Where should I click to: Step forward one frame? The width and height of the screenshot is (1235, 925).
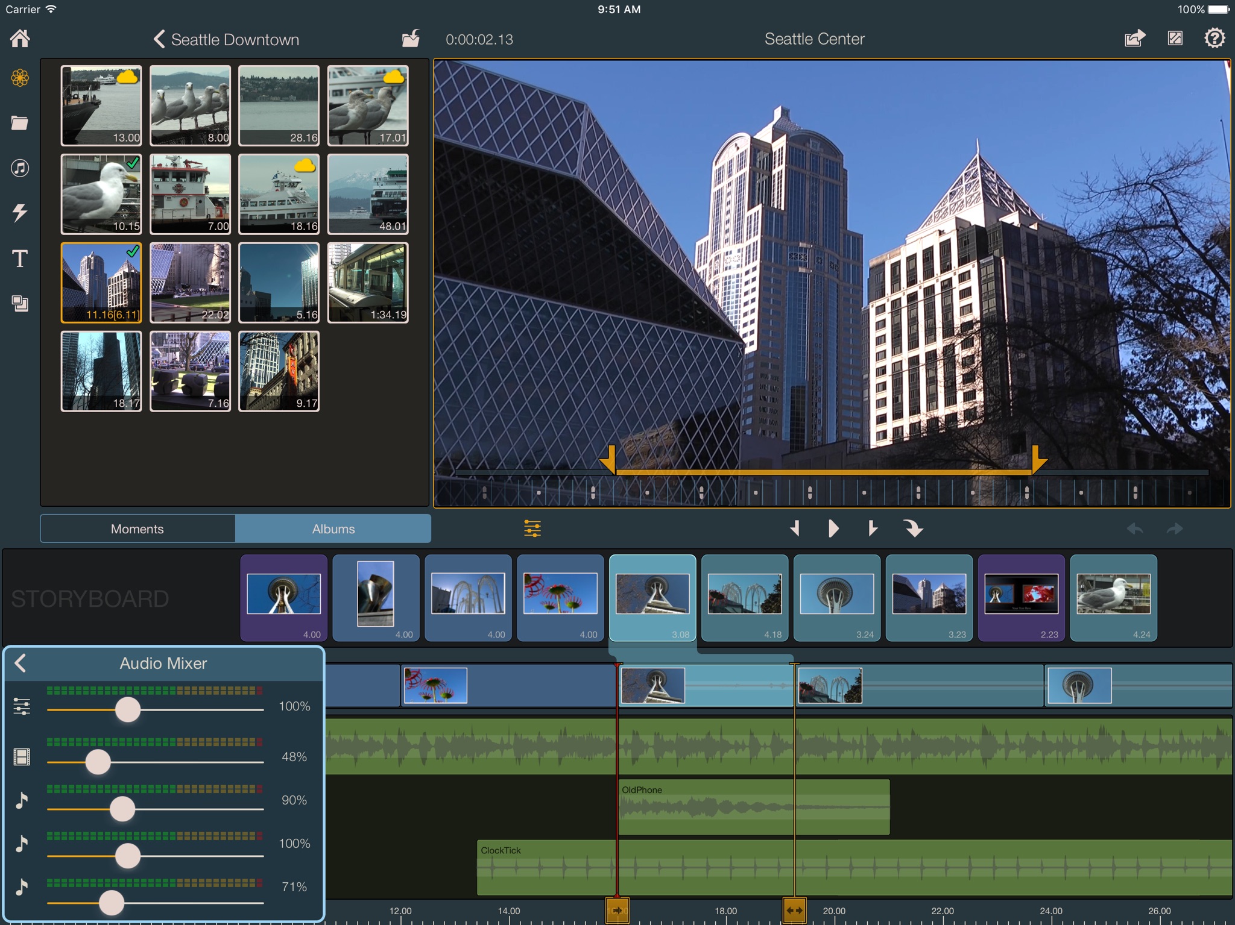pos(872,528)
